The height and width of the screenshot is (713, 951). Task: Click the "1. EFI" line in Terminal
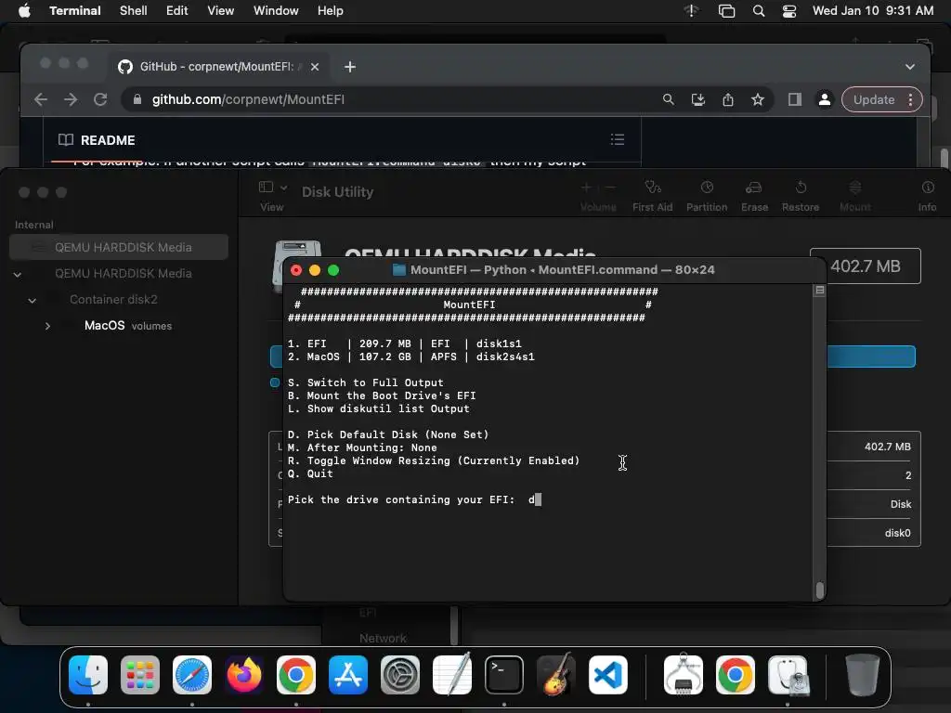click(x=405, y=344)
